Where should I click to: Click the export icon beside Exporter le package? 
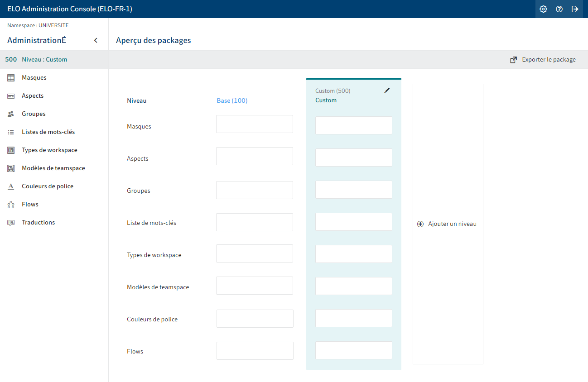pos(513,60)
